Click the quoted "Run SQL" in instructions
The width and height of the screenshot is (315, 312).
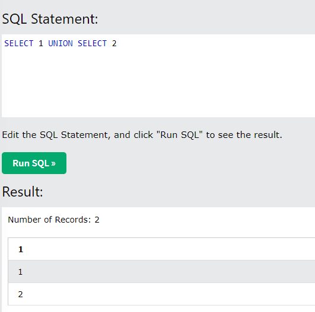179,135
